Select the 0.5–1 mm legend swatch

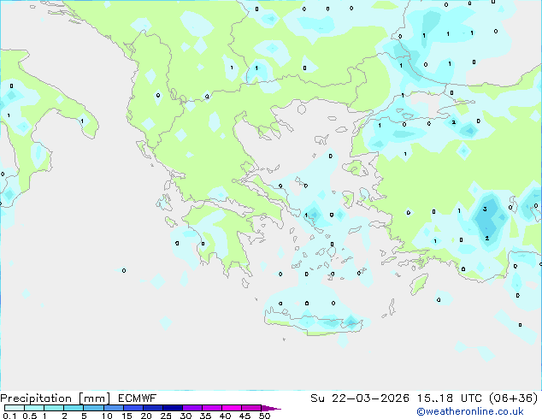[x=34, y=408]
